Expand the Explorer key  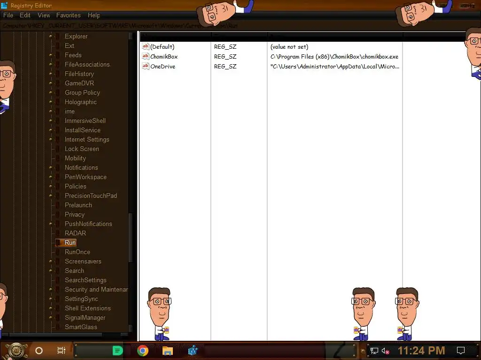pyautogui.click(x=51, y=36)
